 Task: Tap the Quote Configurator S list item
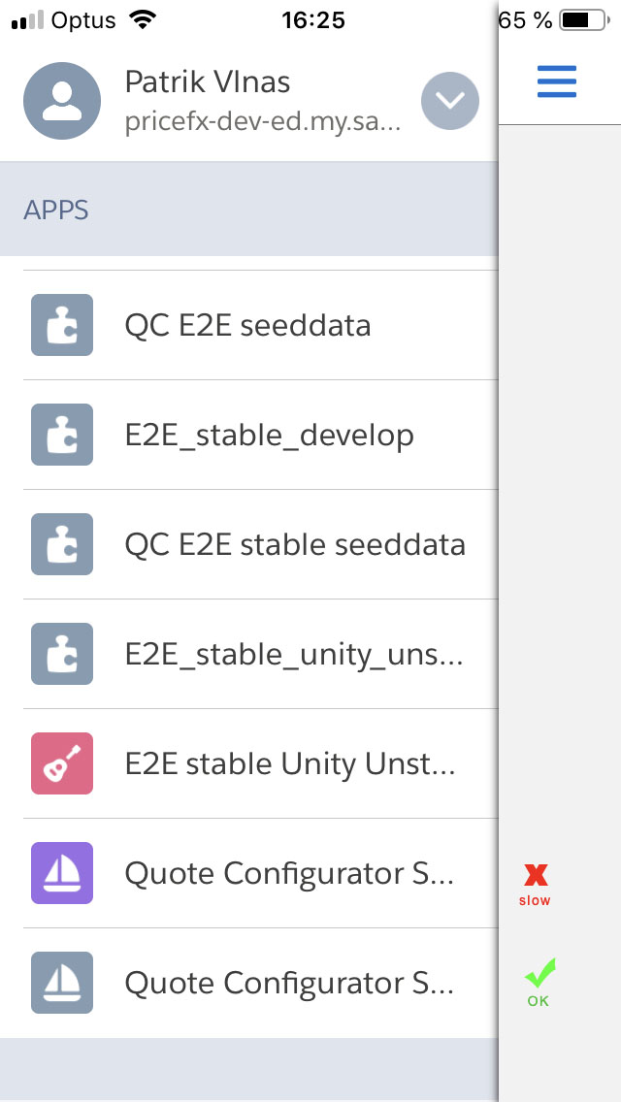point(289,873)
